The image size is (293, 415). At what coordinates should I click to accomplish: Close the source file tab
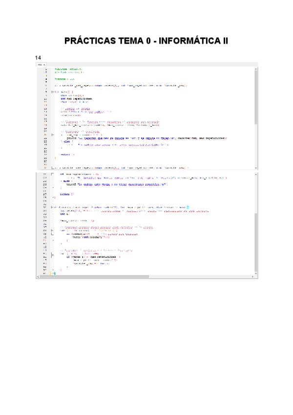pos(44,64)
